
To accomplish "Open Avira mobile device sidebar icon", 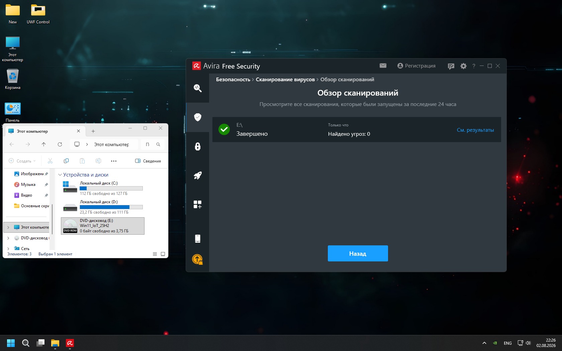I will (197, 238).
